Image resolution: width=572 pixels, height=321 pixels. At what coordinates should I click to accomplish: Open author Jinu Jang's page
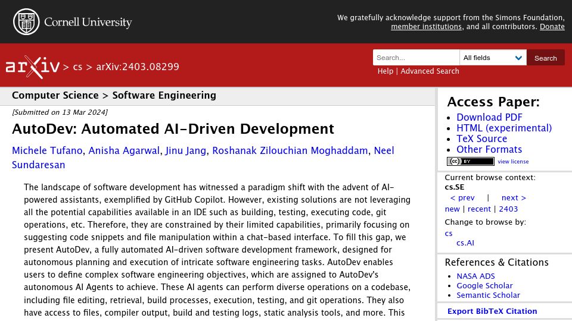pos(186,150)
